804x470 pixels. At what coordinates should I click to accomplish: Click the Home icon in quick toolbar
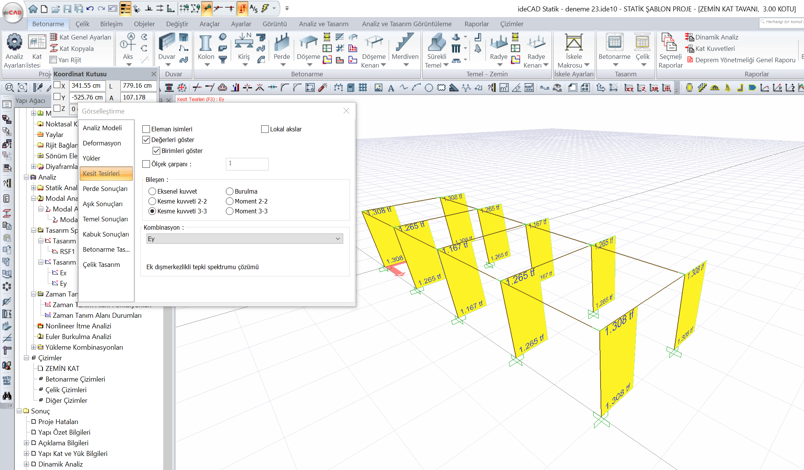point(33,8)
